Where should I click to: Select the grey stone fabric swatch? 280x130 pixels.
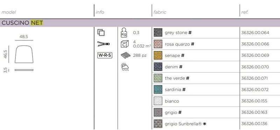tap(158, 32)
